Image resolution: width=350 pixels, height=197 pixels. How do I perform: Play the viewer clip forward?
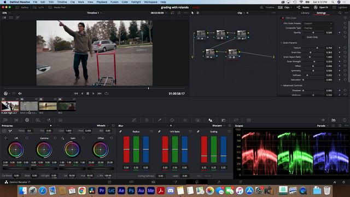[94, 94]
